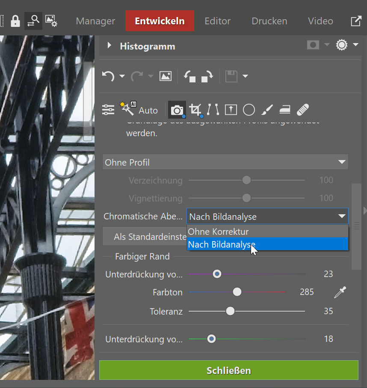
Task: Toggle the lock icon in top bar
Action: click(x=15, y=21)
